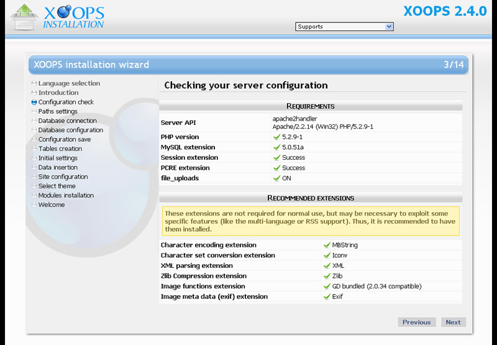Click green checkmark for PHP version
Viewport: 497px width, 345px height.
[276, 137]
